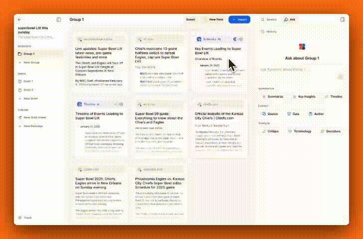This screenshot has height=239, width=363.
Task: Click the Group 1 page heading
Action: click(77, 19)
